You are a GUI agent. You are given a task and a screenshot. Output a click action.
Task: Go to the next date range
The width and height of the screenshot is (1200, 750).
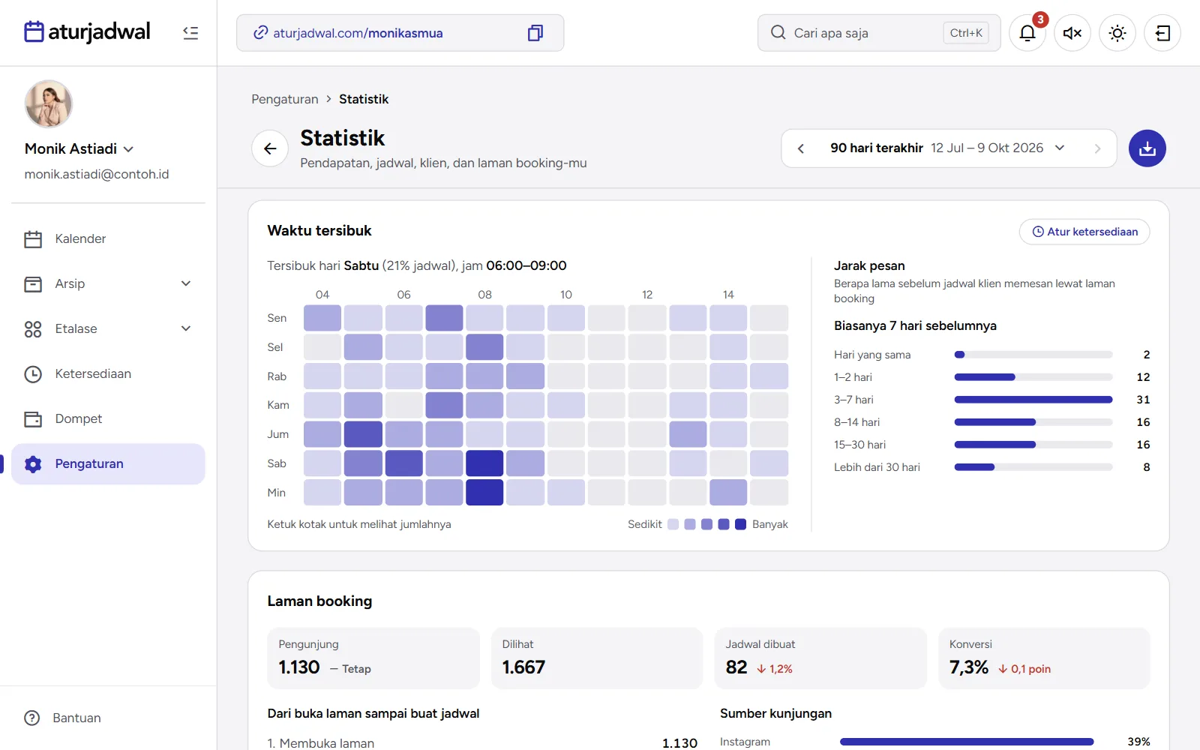point(1097,148)
